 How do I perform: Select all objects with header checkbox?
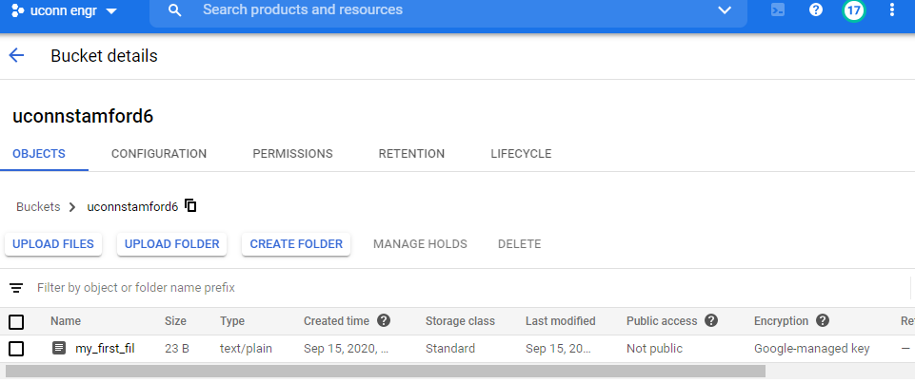pos(16,321)
